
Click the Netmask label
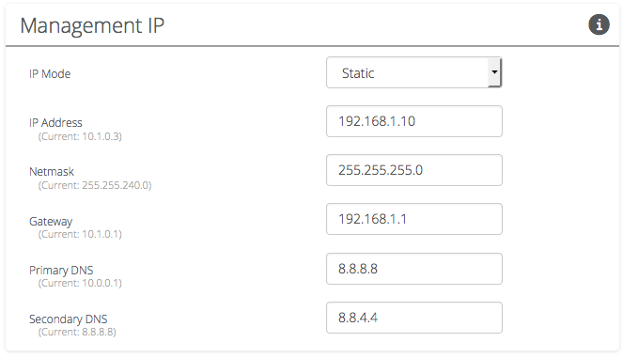tap(52, 172)
